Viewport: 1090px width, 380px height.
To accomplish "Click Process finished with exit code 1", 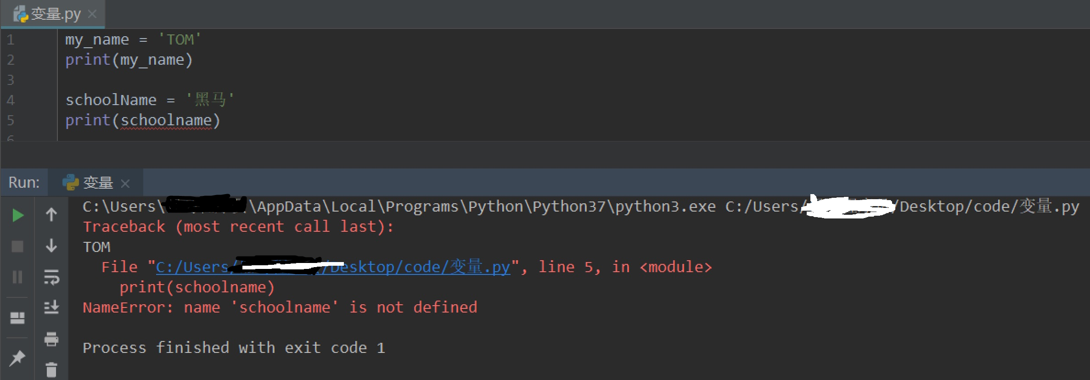I will 234,348.
